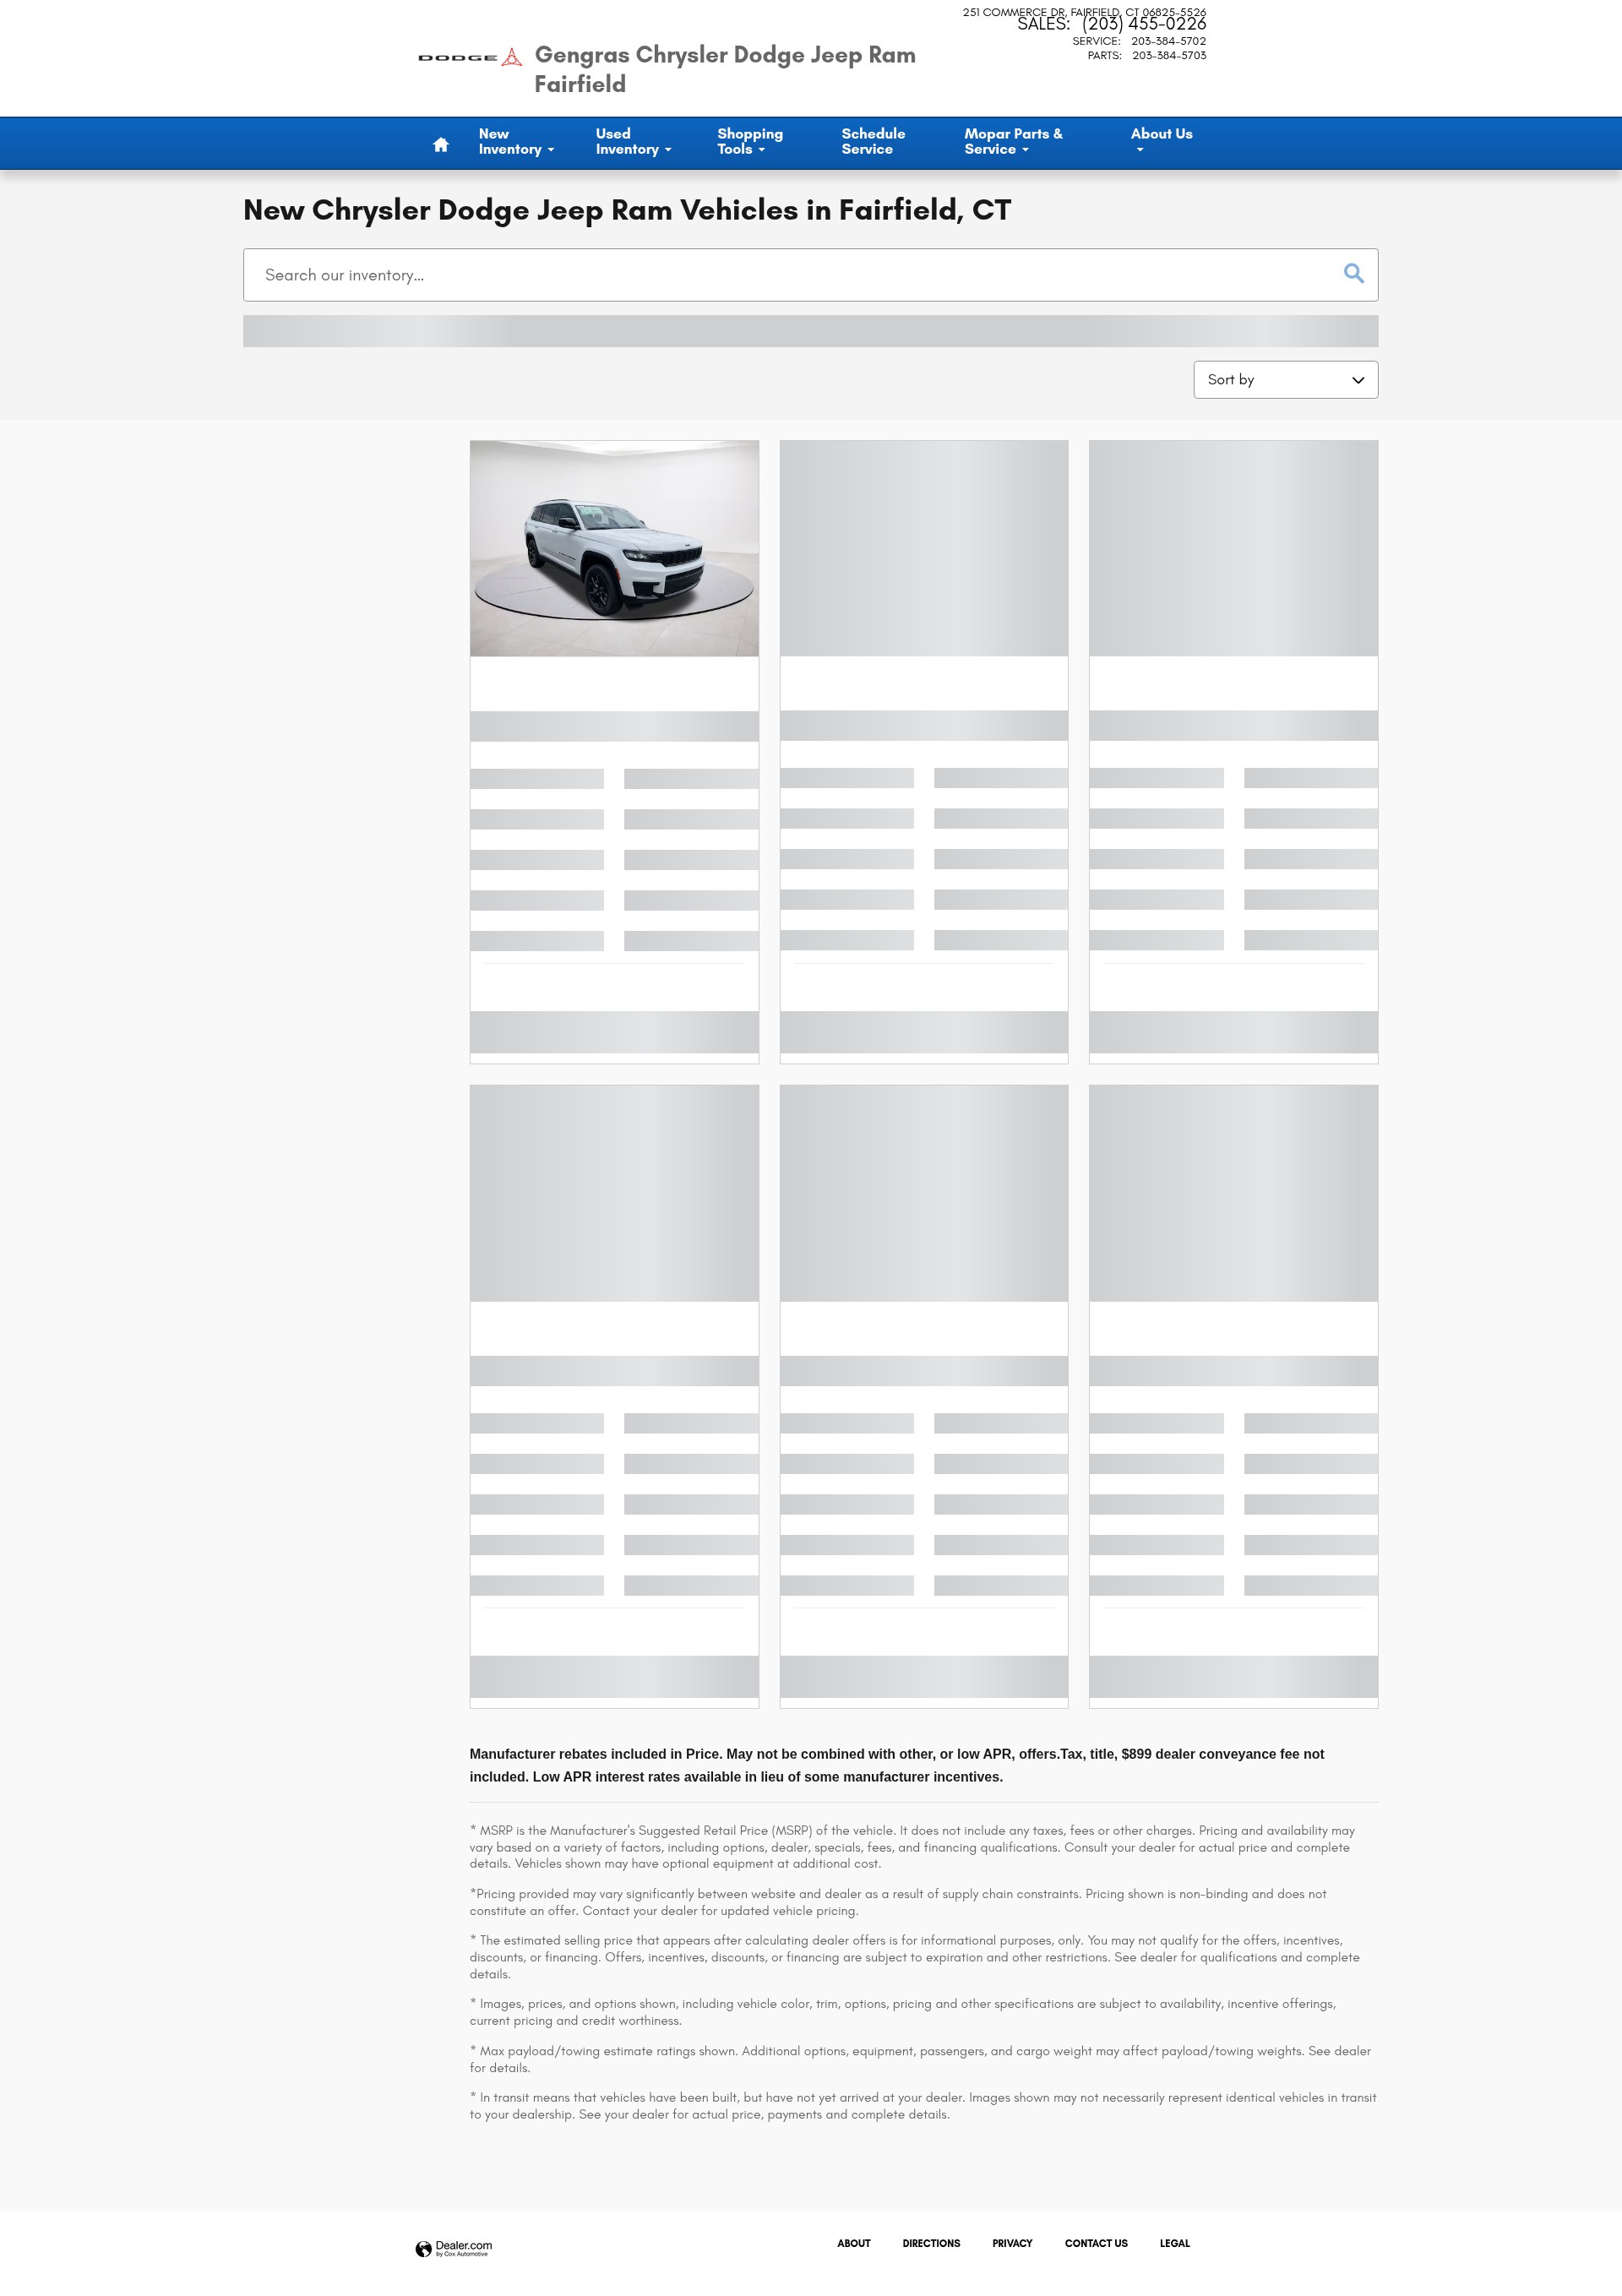Screen dimensions: 1622x2296
Task: Click the Manufacturer rebates disclaimer text
Action: 898,1765
